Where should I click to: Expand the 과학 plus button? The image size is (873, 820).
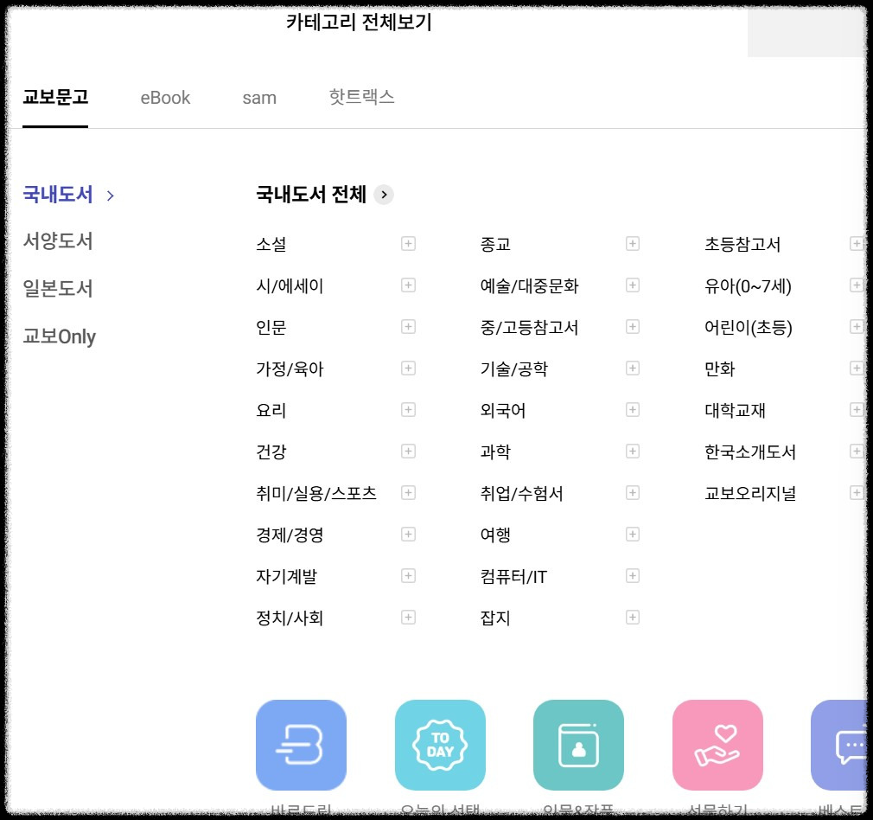pyautogui.click(x=633, y=452)
